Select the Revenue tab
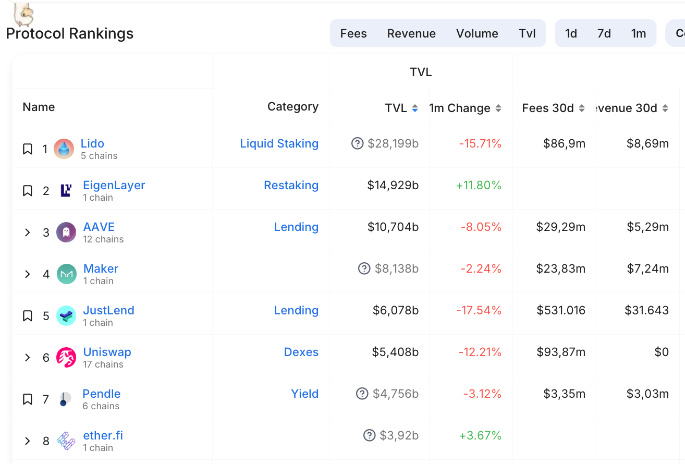 tap(411, 33)
